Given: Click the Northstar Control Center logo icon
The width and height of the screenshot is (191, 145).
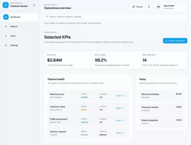Looking at the screenshot, I should [x=6, y=5].
